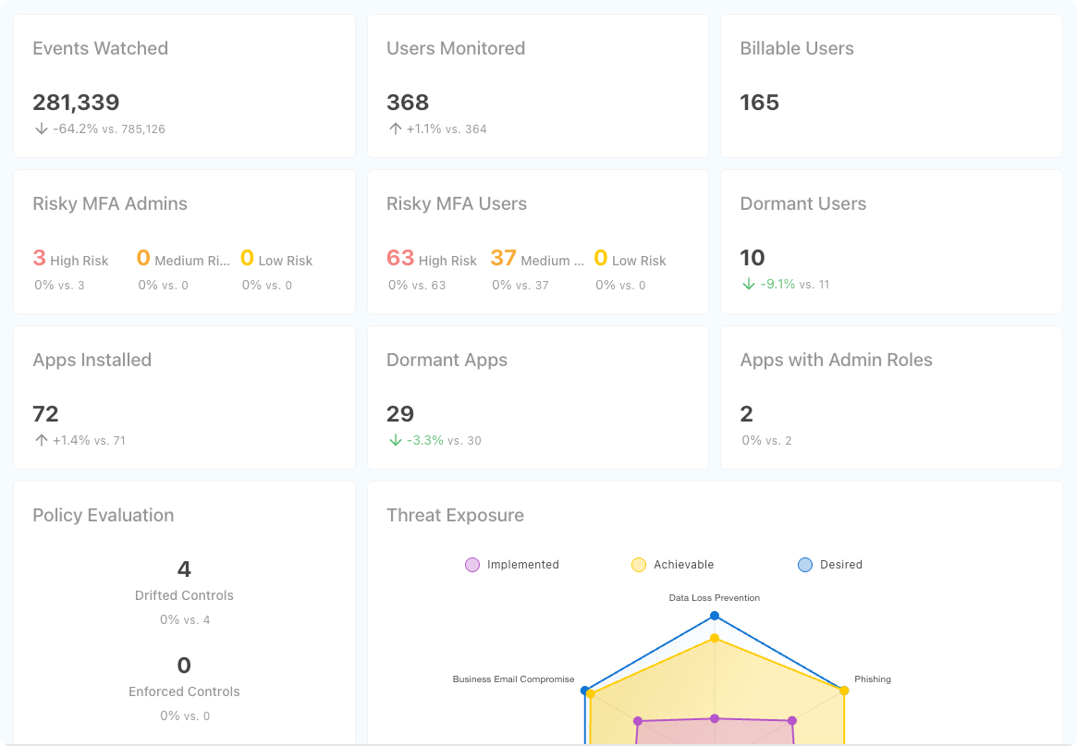This screenshot has height=746, width=1077.
Task: Click the down arrow on Dormant Apps
Action: point(395,441)
